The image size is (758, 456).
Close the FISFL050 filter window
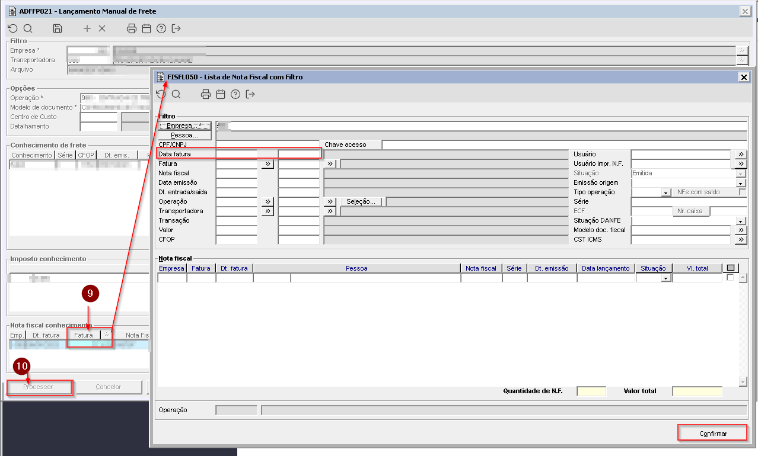pyautogui.click(x=743, y=77)
